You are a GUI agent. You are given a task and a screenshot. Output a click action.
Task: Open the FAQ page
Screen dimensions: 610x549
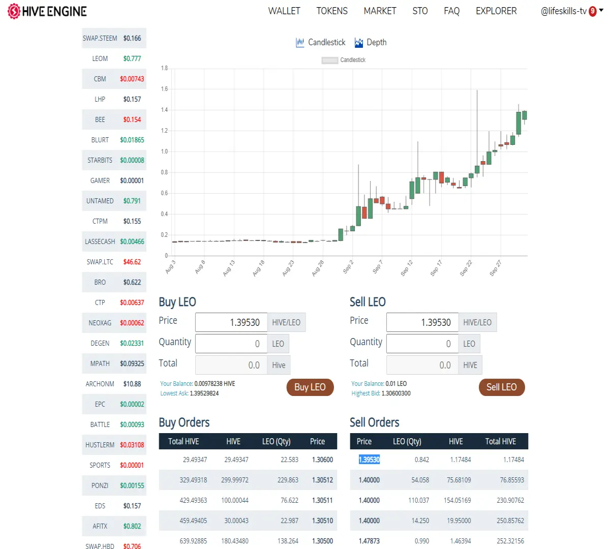click(x=451, y=11)
